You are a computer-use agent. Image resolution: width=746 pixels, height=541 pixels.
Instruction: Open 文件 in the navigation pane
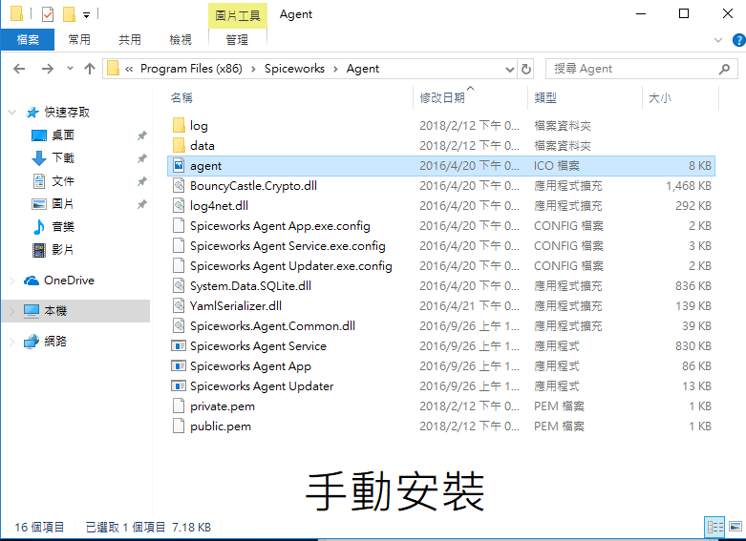[63, 181]
